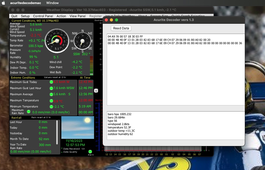265x170 pixels.
Task: Click the 'windspeed 2.8kts' line
Action: click(119, 124)
